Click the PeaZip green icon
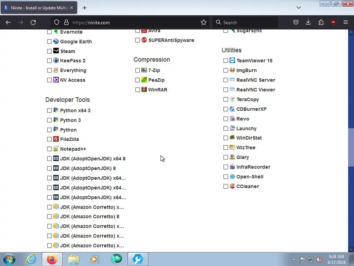This screenshot has width=354, height=266. (x=144, y=80)
